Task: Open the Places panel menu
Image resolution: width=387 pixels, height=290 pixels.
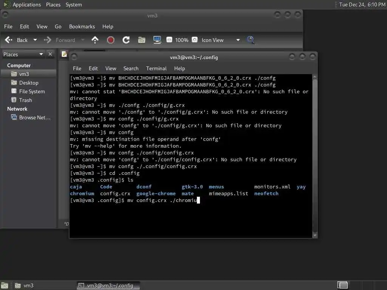Action: tap(53, 5)
